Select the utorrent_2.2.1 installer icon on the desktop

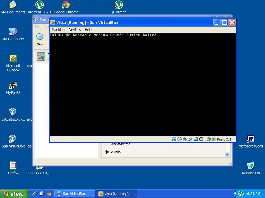pyautogui.click(x=40, y=7)
